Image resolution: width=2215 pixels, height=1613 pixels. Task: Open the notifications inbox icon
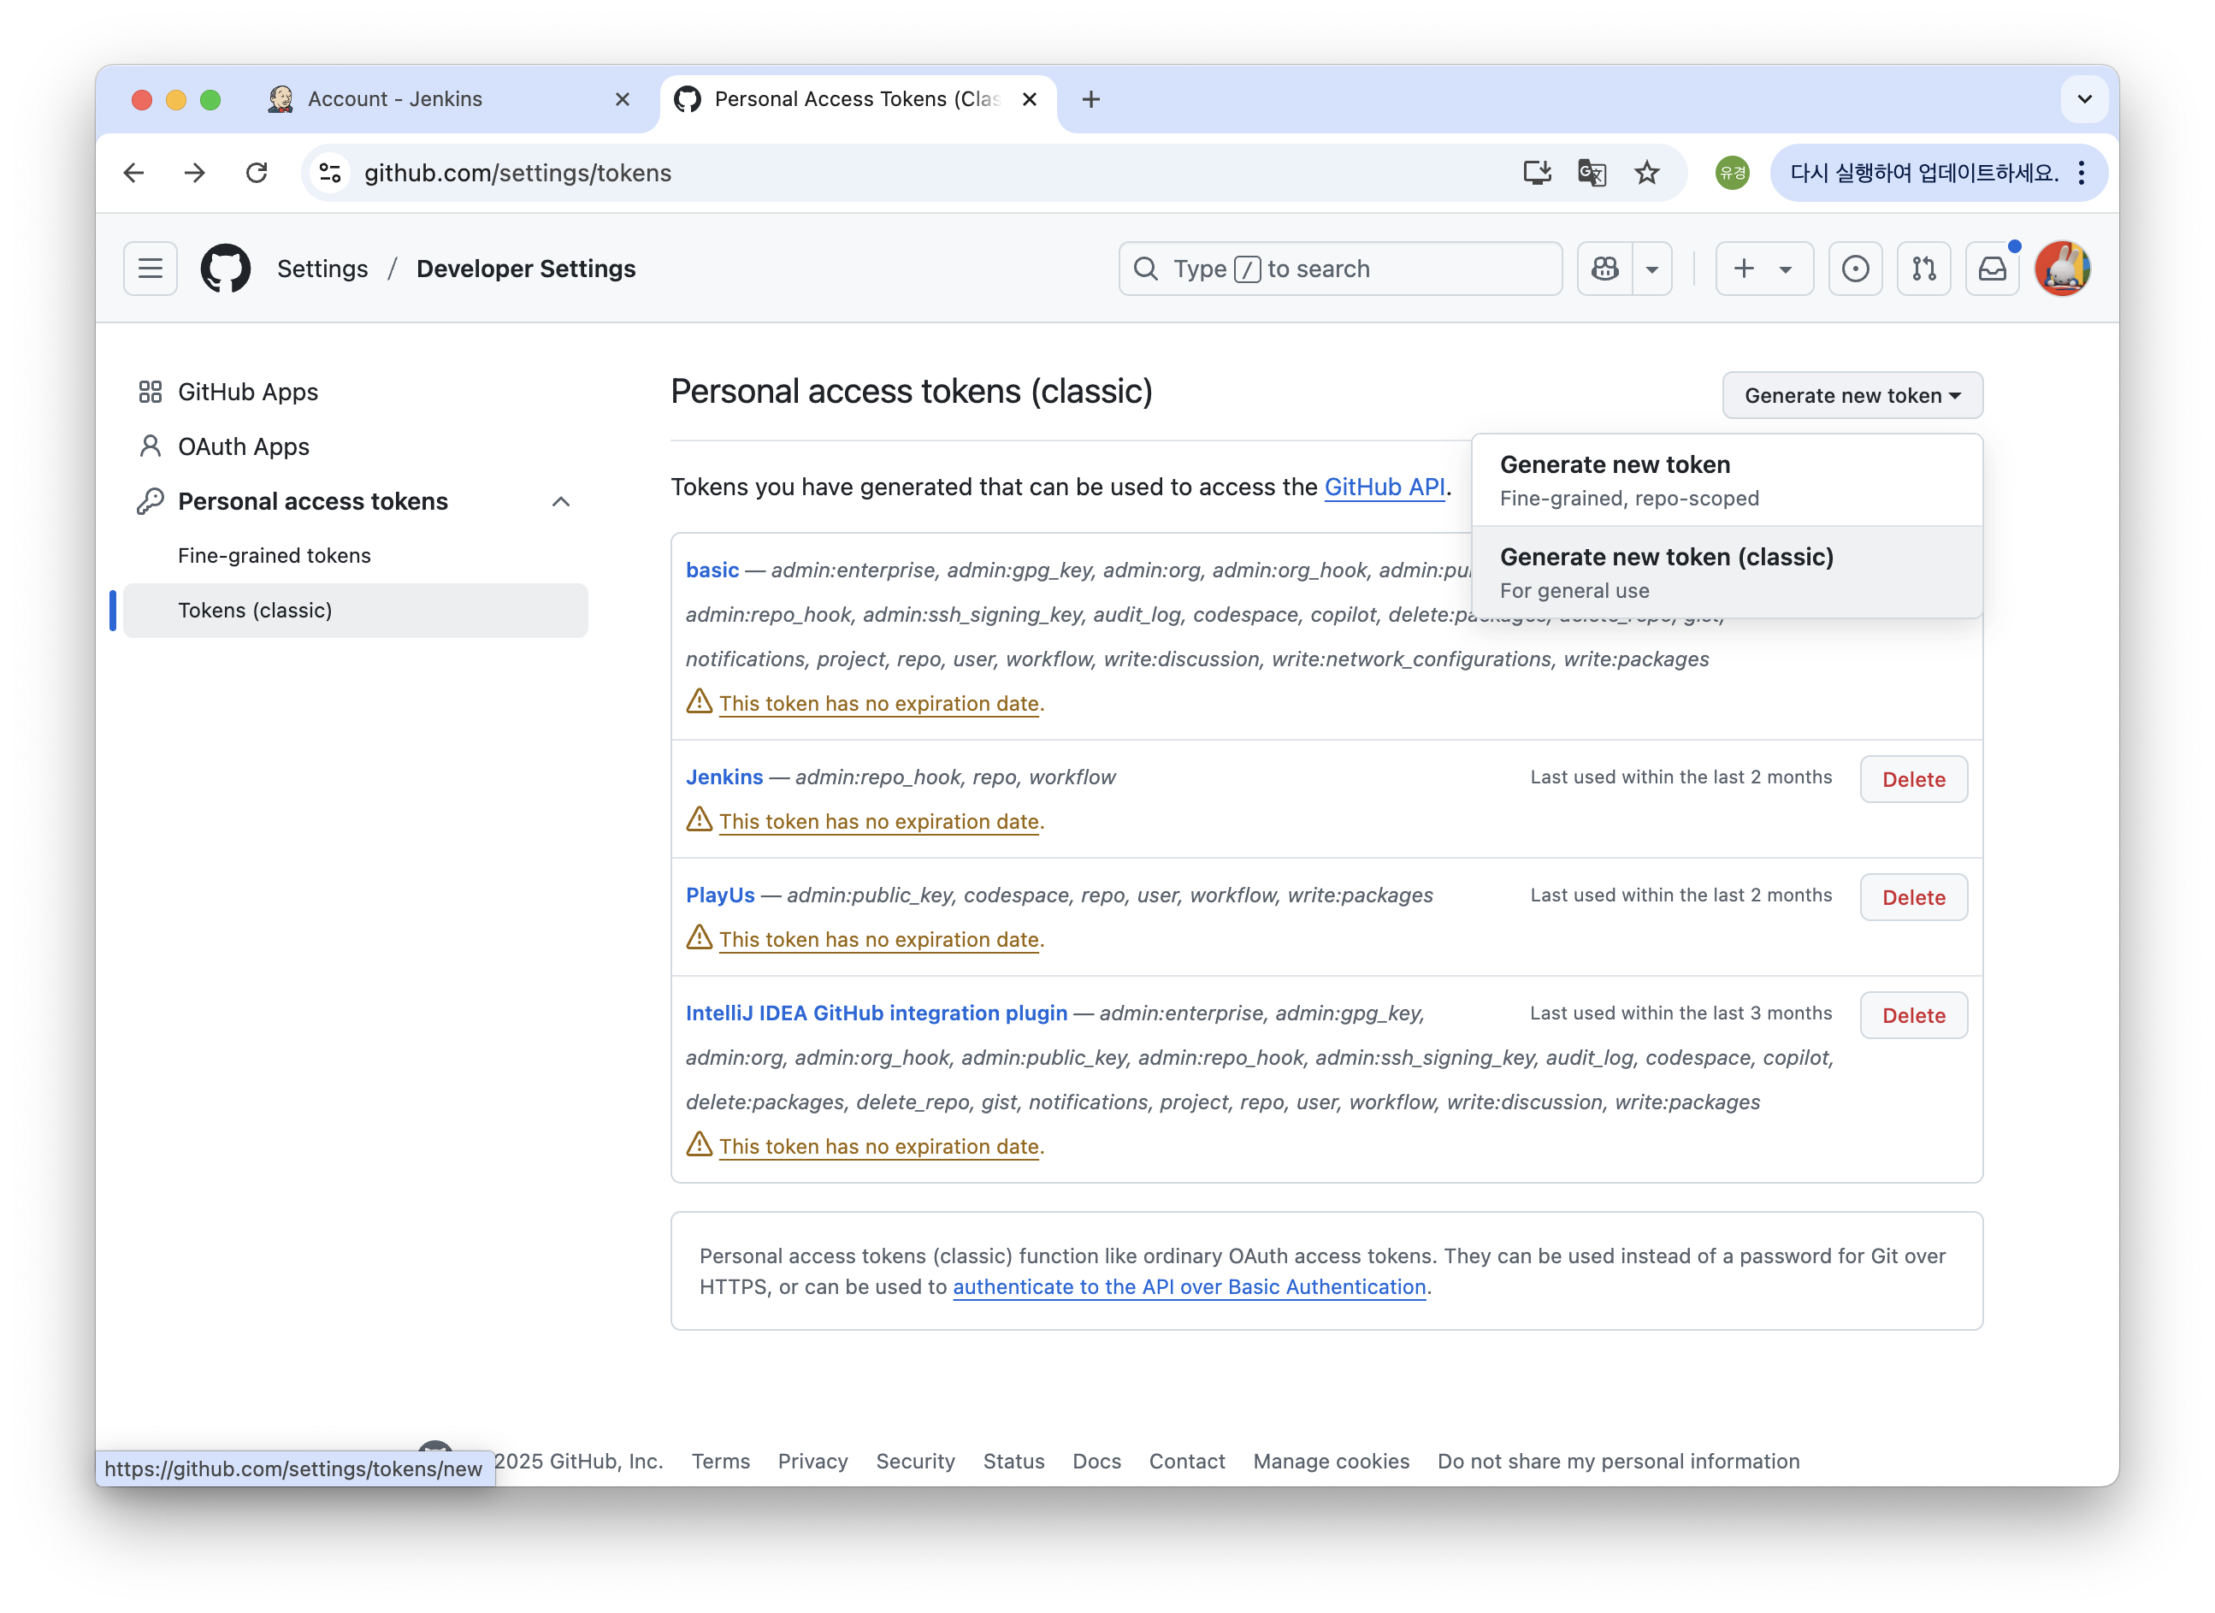point(1991,269)
